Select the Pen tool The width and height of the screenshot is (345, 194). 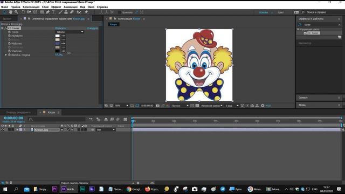coord(47,12)
